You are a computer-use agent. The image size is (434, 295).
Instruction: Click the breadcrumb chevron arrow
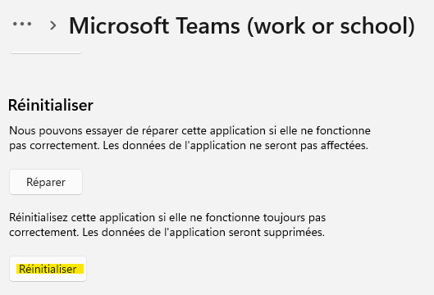(53, 25)
